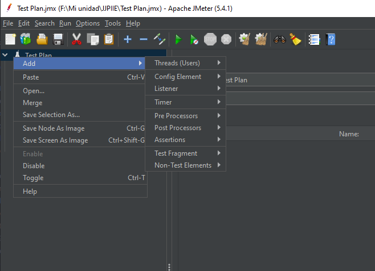Open the Search menu

click(44, 23)
